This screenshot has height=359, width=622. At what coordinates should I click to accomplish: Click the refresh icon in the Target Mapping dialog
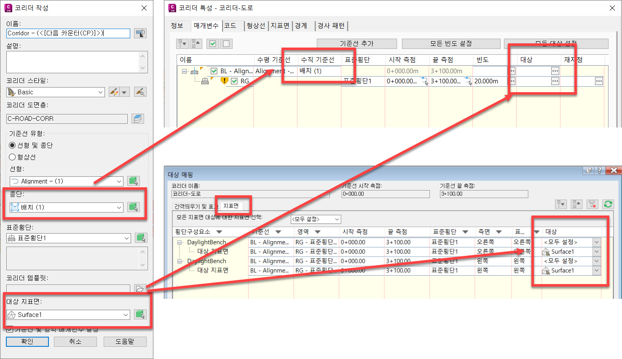pos(608,204)
